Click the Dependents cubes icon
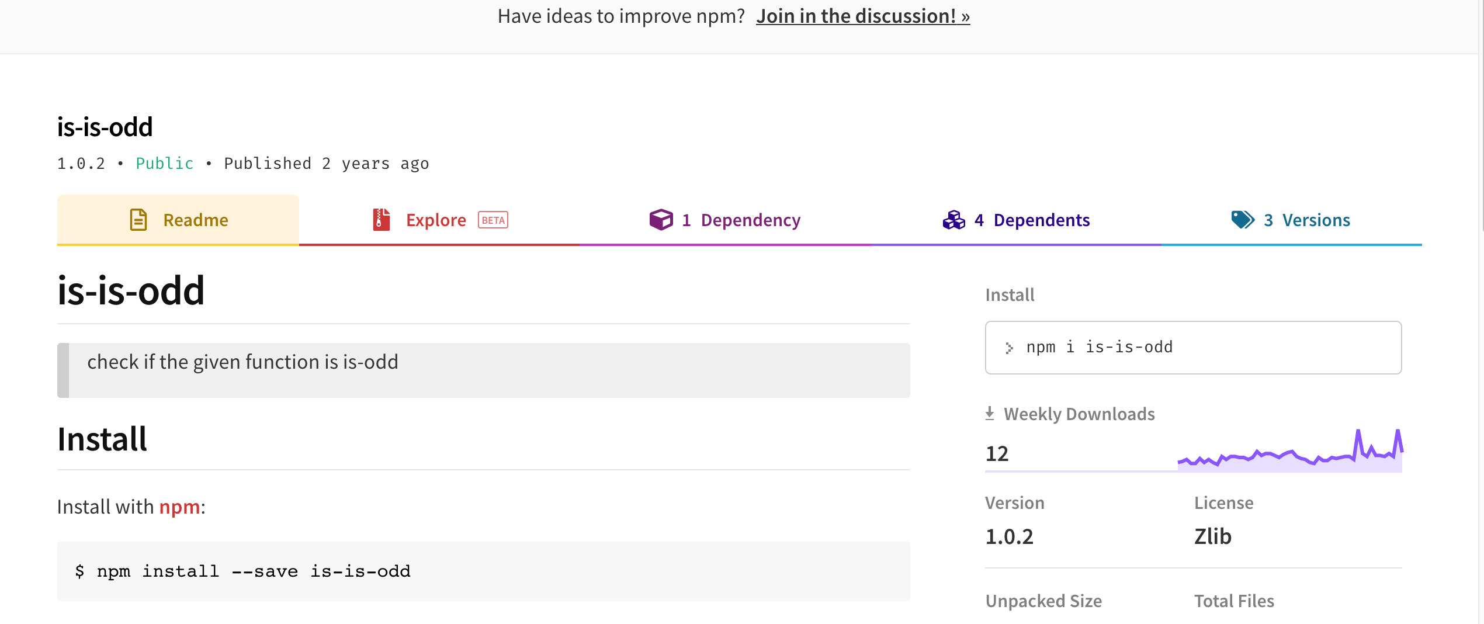 tap(954, 220)
